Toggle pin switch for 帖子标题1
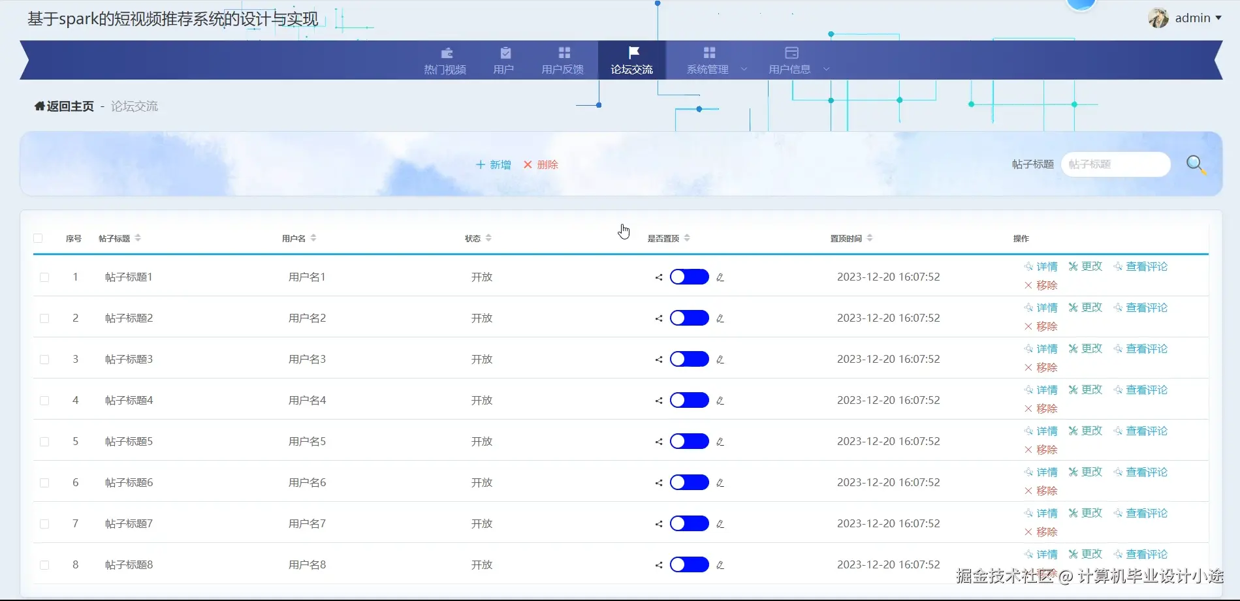1240x601 pixels. click(x=690, y=277)
